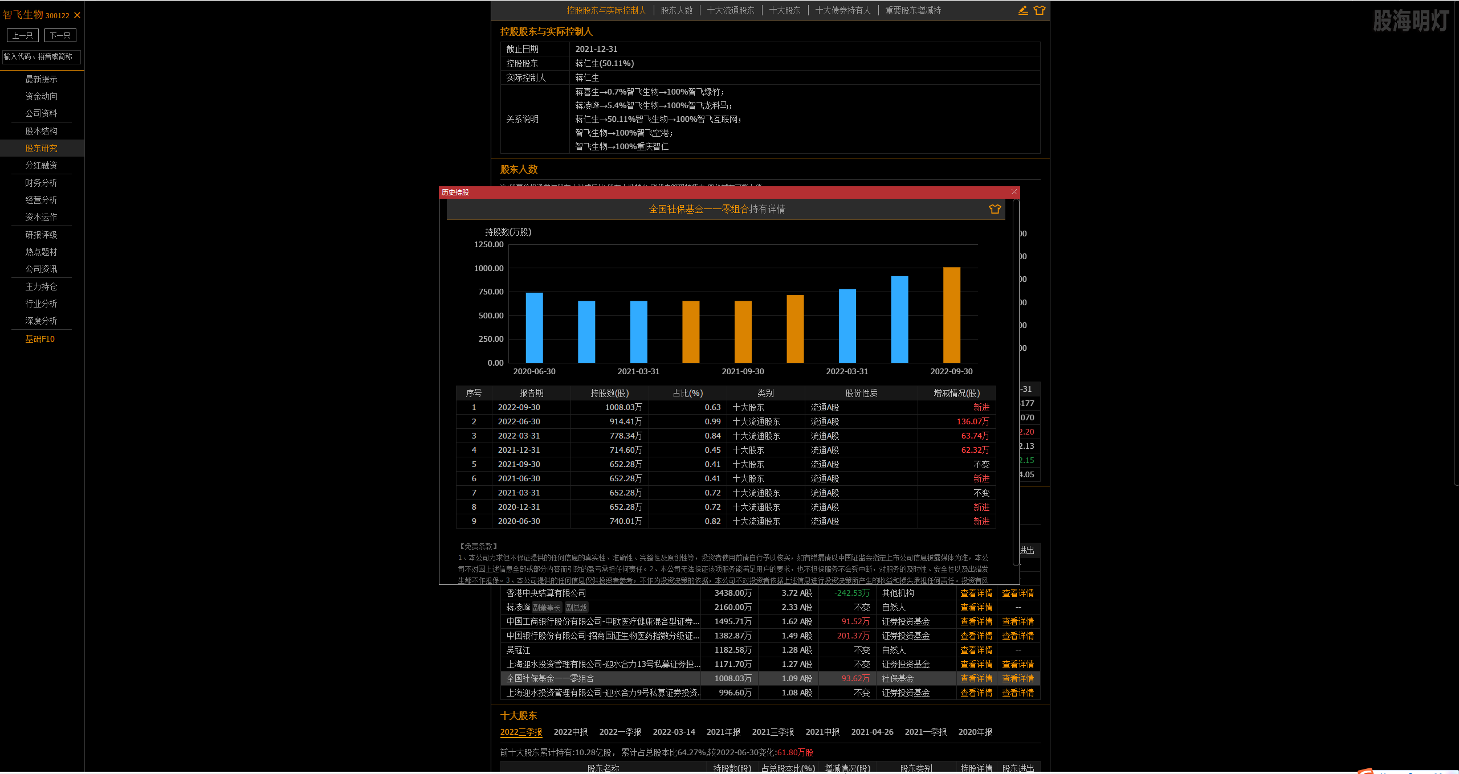Open second 查看详情 link for 中欧医疗健康混合型 row

pos(1018,621)
